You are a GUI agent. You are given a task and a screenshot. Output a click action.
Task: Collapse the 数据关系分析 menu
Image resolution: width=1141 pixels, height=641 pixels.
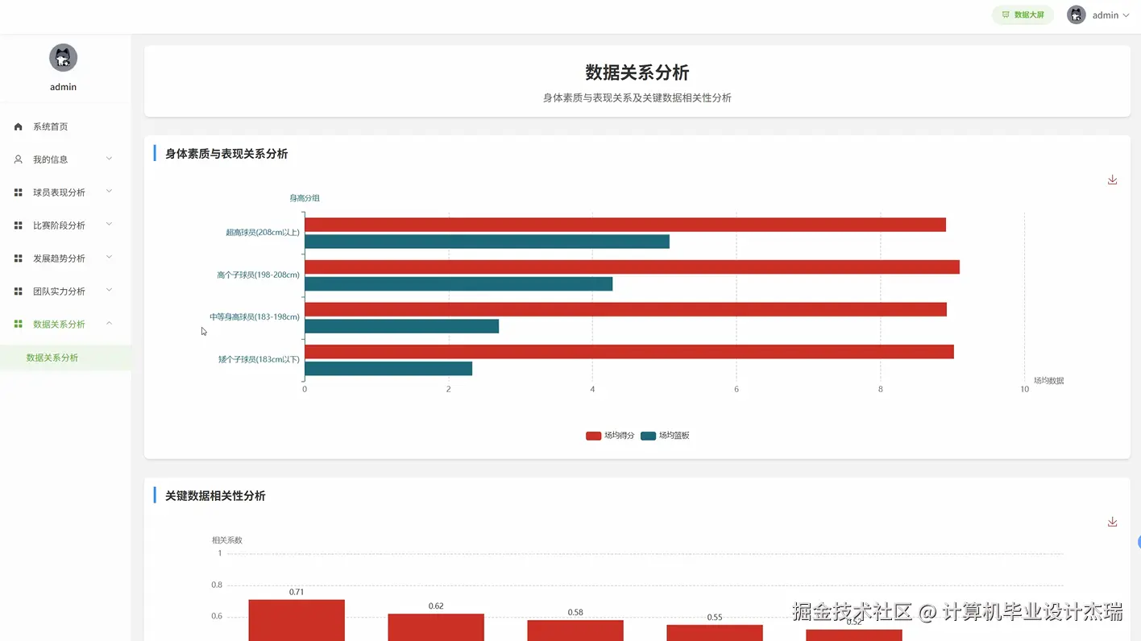[x=63, y=324]
